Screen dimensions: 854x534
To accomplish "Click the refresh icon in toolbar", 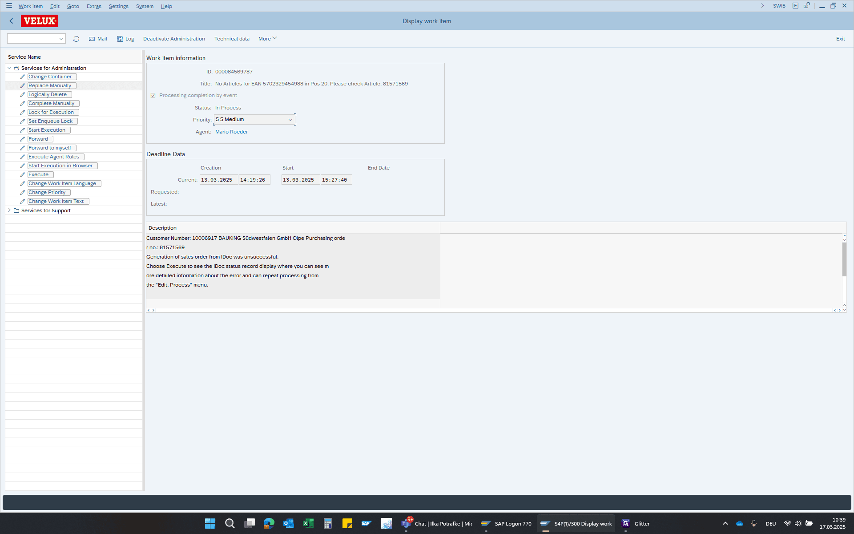I will 76,39.
